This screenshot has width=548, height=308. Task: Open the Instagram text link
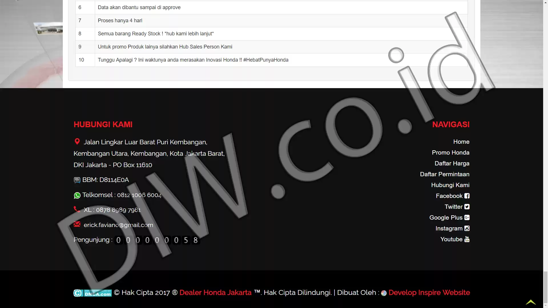coord(449,228)
